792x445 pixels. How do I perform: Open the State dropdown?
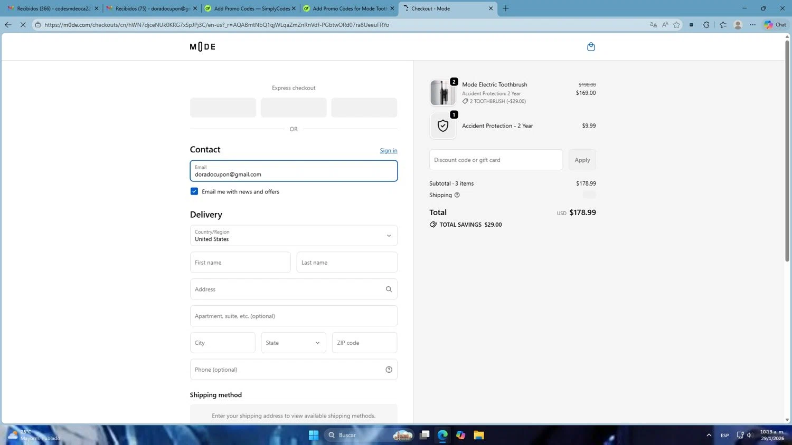pyautogui.click(x=294, y=343)
